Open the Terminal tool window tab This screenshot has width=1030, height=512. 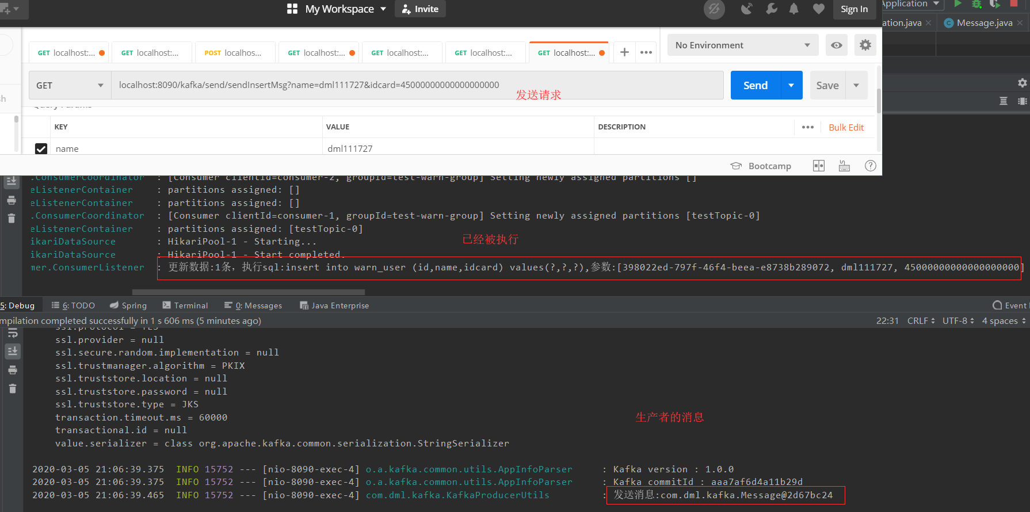click(185, 305)
